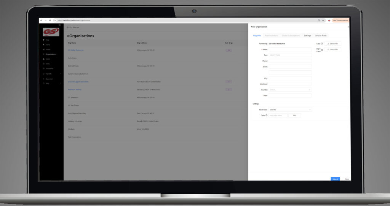Expand the Reports sidebar submenu
Viewport: 390px width, 206px height.
[61, 74]
